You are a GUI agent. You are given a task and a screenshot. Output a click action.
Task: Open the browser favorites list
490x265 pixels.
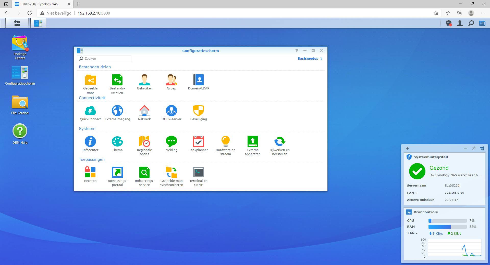pos(448,13)
